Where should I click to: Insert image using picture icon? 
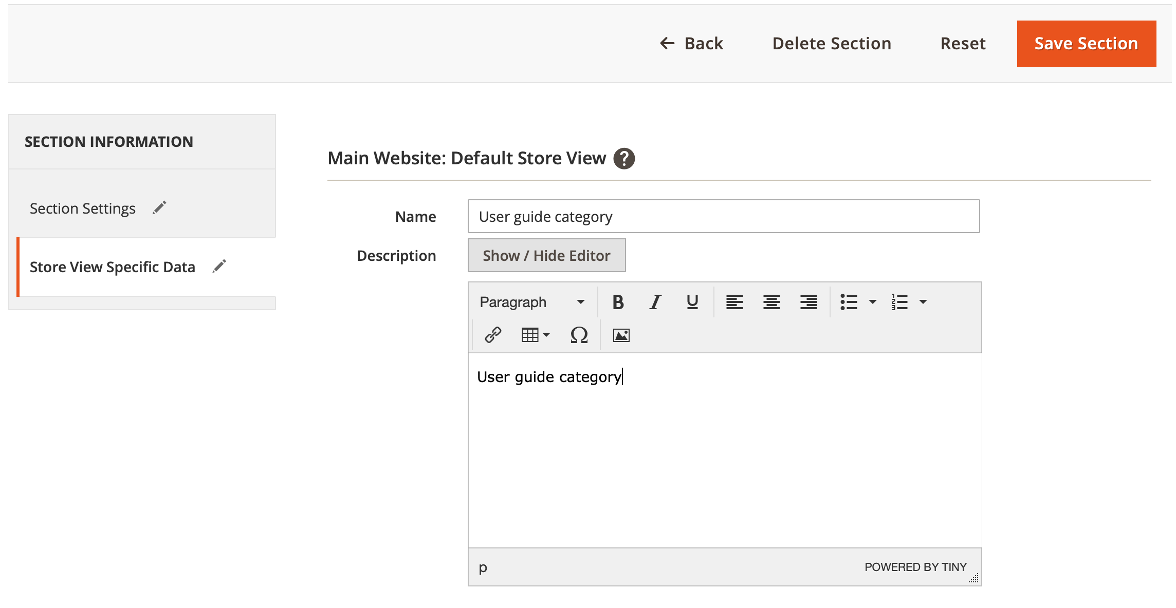(621, 335)
